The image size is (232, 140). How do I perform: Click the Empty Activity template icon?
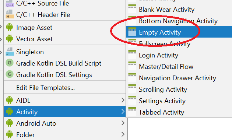[132, 32]
